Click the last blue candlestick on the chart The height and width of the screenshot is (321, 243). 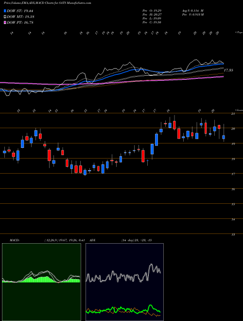pos(224,137)
